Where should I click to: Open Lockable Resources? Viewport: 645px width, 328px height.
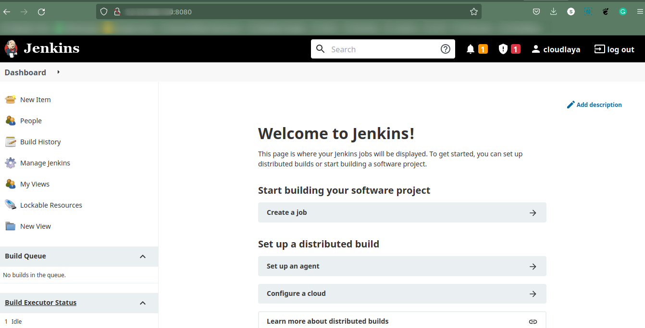(x=51, y=205)
